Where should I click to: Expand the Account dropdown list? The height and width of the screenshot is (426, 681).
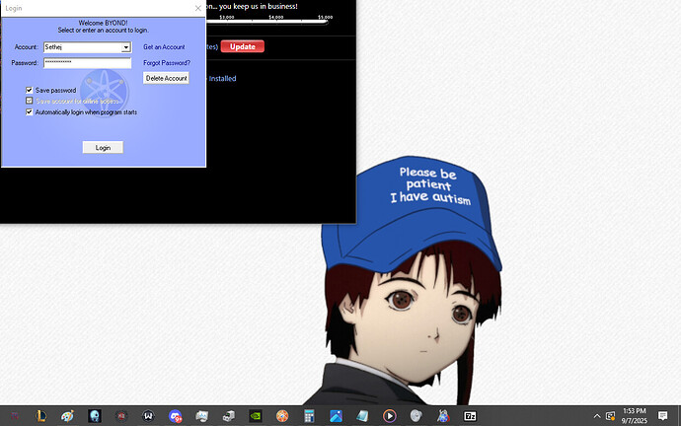(x=126, y=47)
